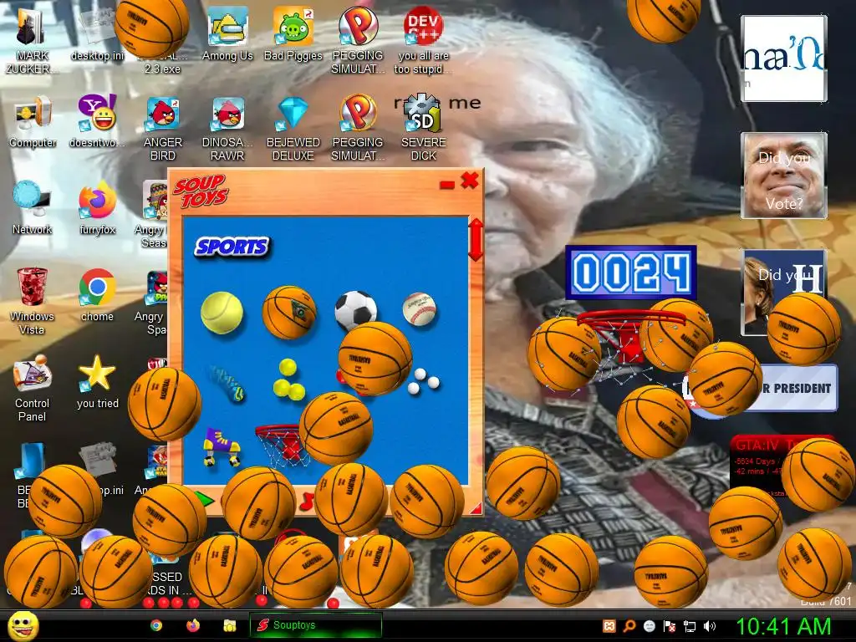Open the BEJEWED DELUXE icon

(x=293, y=129)
